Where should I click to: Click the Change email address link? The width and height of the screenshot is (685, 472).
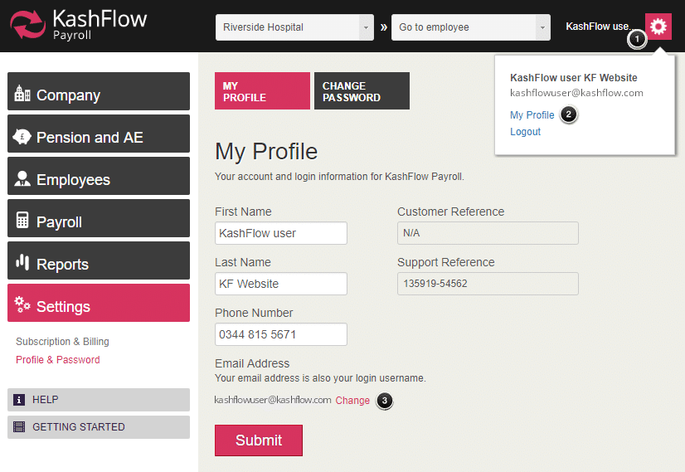click(352, 400)
